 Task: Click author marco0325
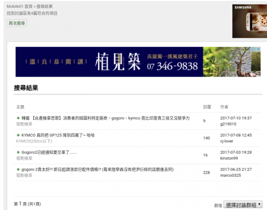pyautogui.click(x=231, y=176)
